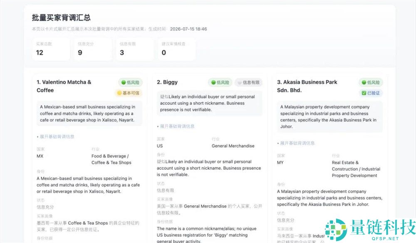Click the title 2. Biggy
This screenshot has height=243, width=416.
tap(167, 82)
